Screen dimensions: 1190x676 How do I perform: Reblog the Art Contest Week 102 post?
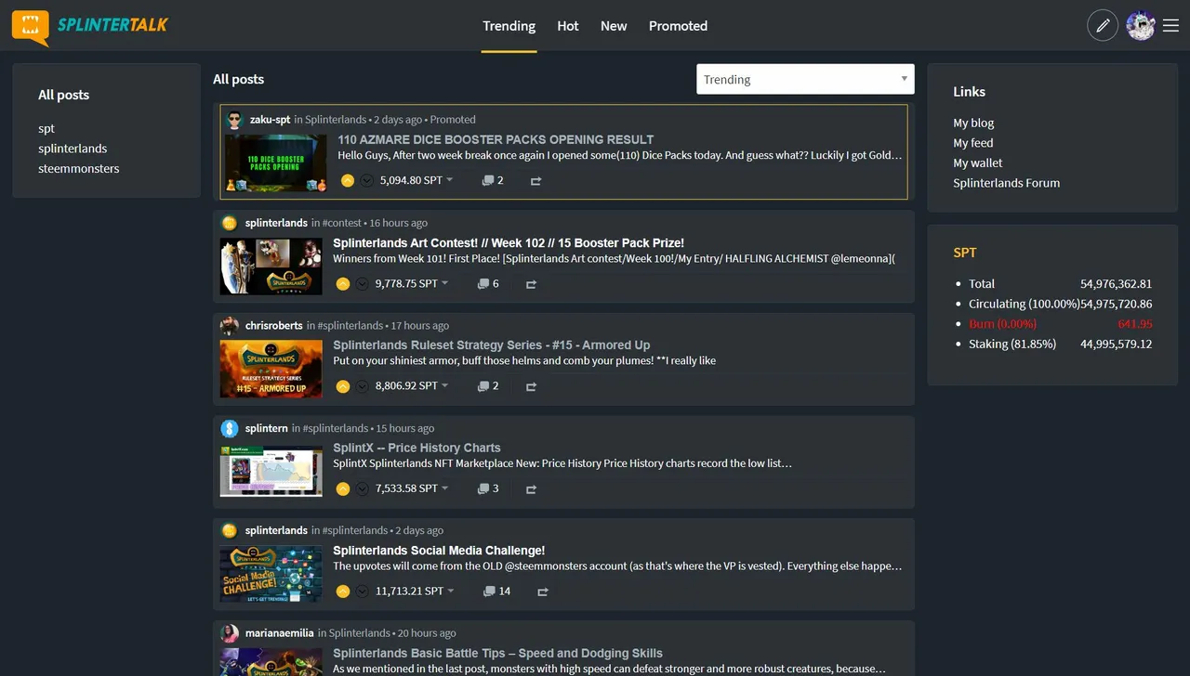(x=532, y=284)
